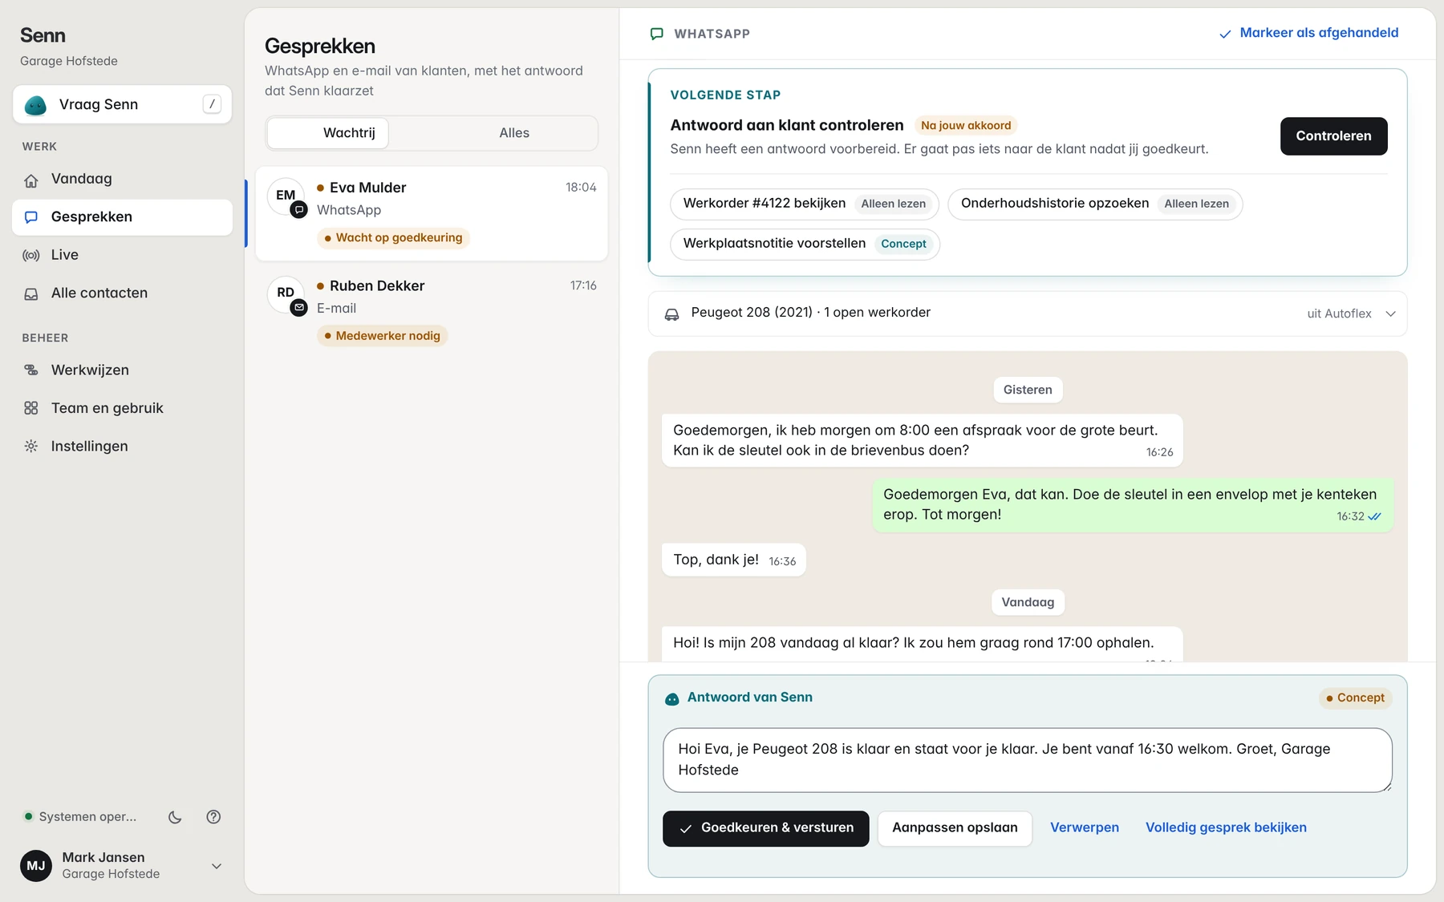Expand the Peugeot 208 vehicle details chevron

[1391, 313]
